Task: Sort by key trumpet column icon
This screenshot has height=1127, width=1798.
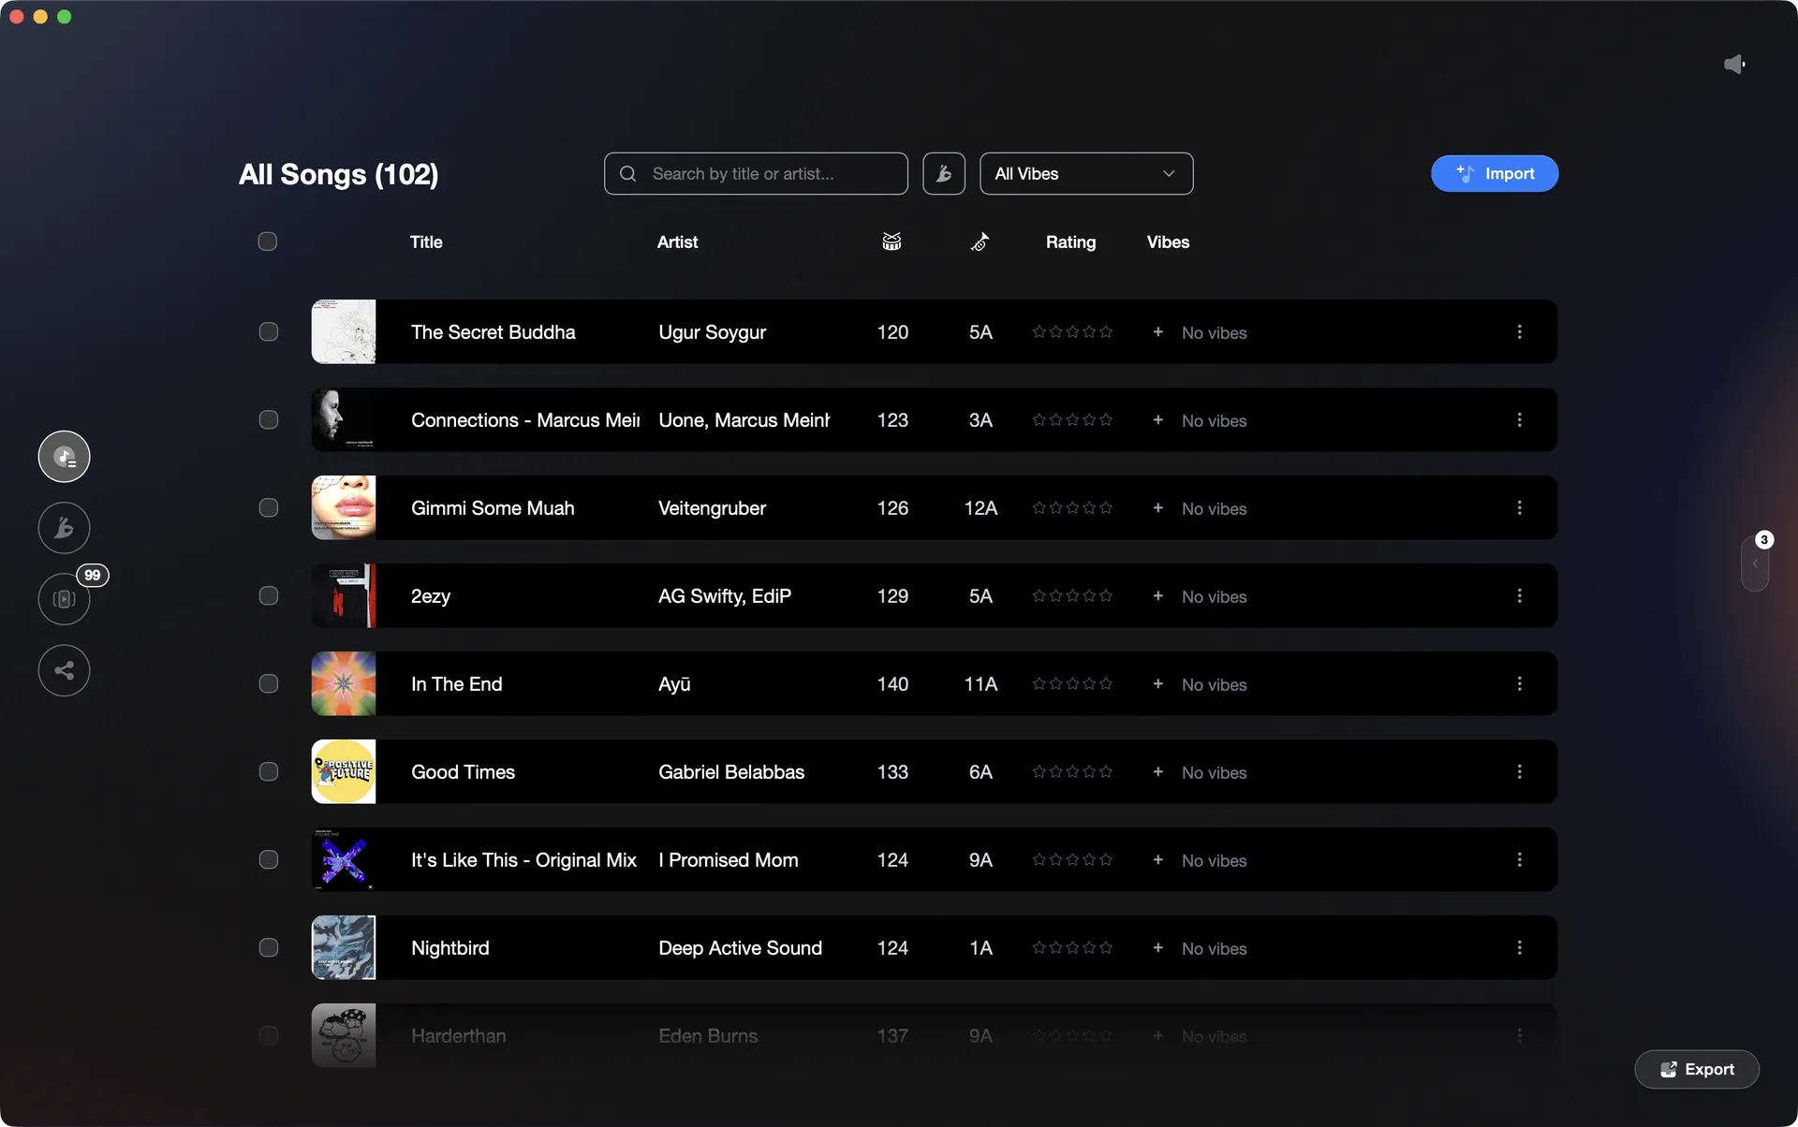Action: (980, 241)
